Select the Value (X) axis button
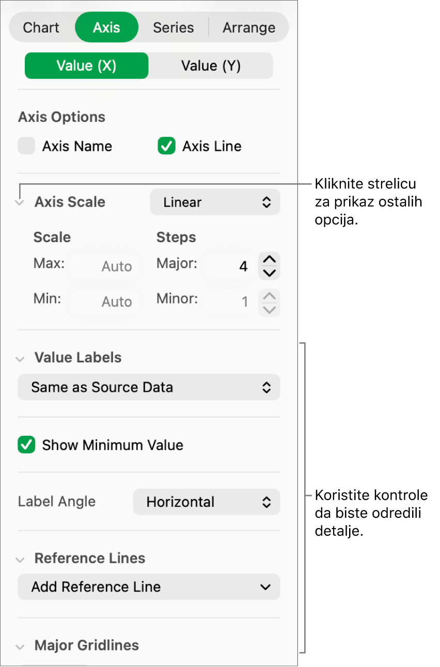440x667 pixels. pos(87,66)
